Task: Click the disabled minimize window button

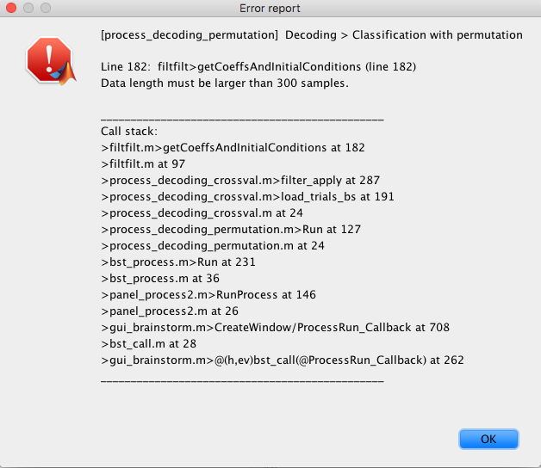Action: click(28, 8)
